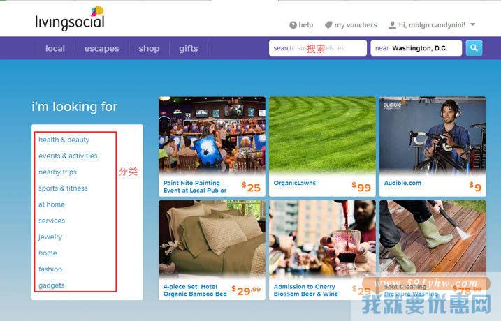Open the help link
This screenshot has width=501, height=321.
click(306, 25)
